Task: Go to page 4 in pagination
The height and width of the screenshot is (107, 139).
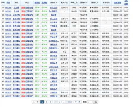Action: pos(55,102)
